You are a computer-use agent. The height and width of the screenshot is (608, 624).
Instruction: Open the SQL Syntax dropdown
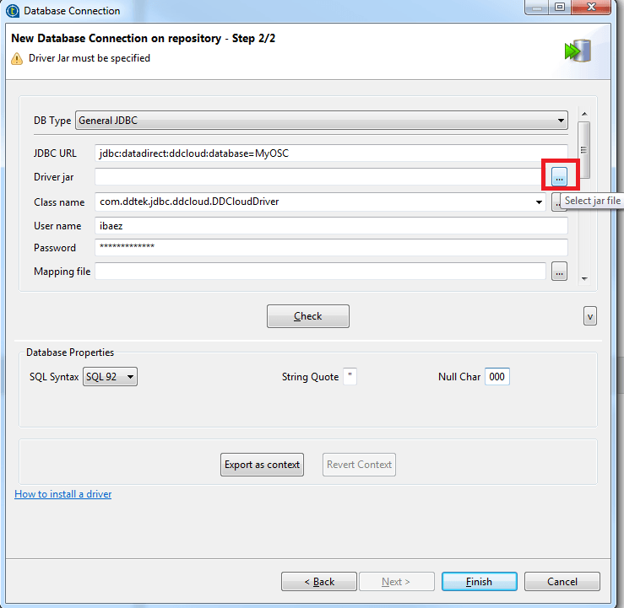[111, 377]
